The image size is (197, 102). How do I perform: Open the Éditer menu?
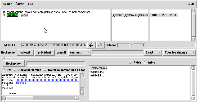tap(20, 4)
